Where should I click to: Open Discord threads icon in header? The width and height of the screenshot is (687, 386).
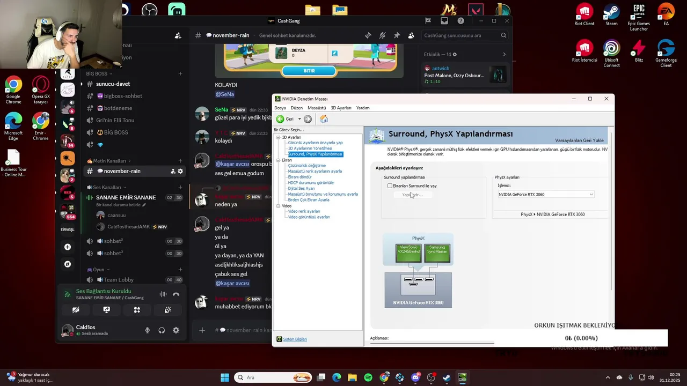[368, 35]
